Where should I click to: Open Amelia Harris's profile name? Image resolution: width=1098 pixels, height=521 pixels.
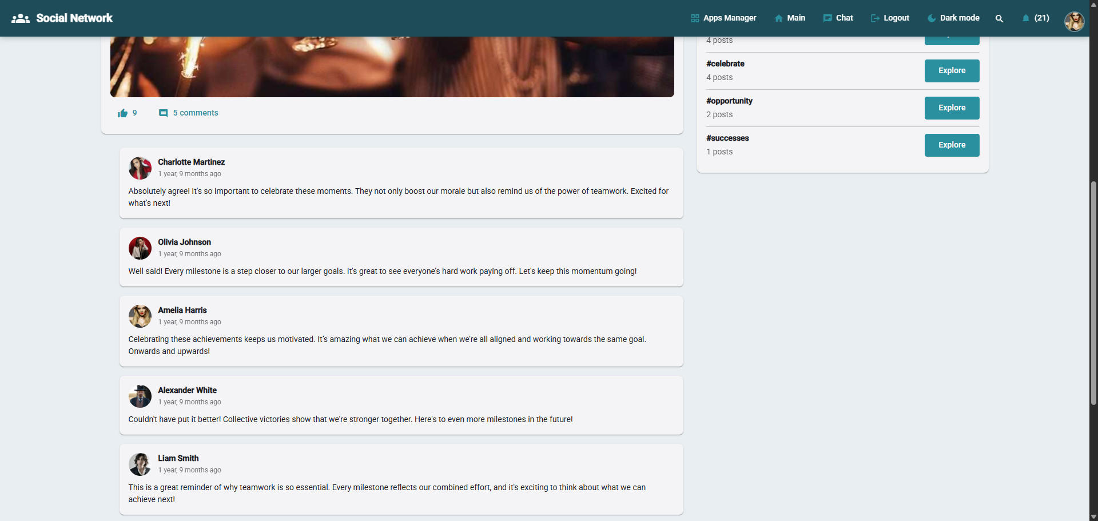[x=182, y=311]
